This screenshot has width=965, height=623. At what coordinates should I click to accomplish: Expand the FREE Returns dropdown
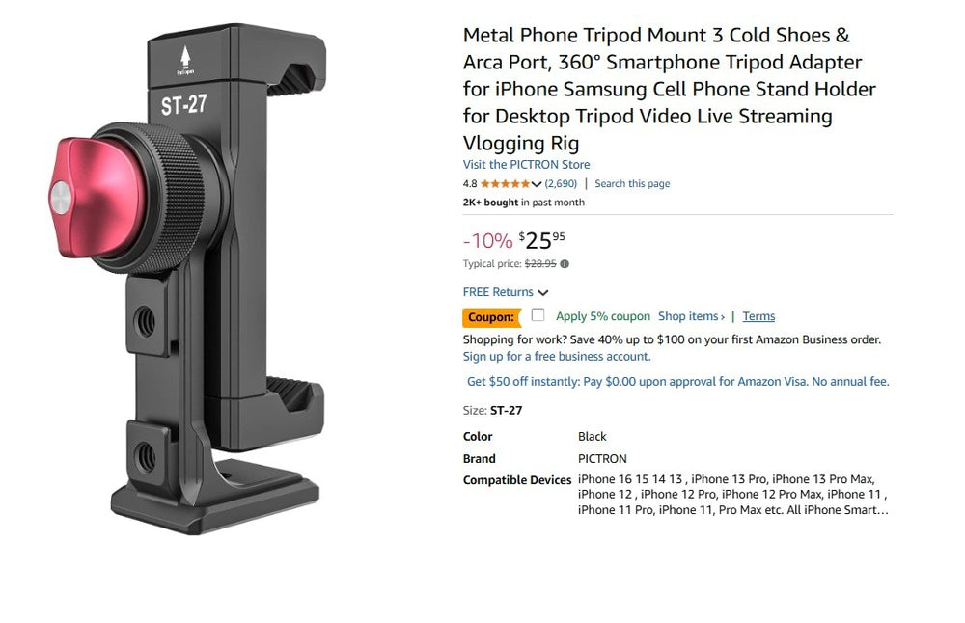tap(543, 293)
